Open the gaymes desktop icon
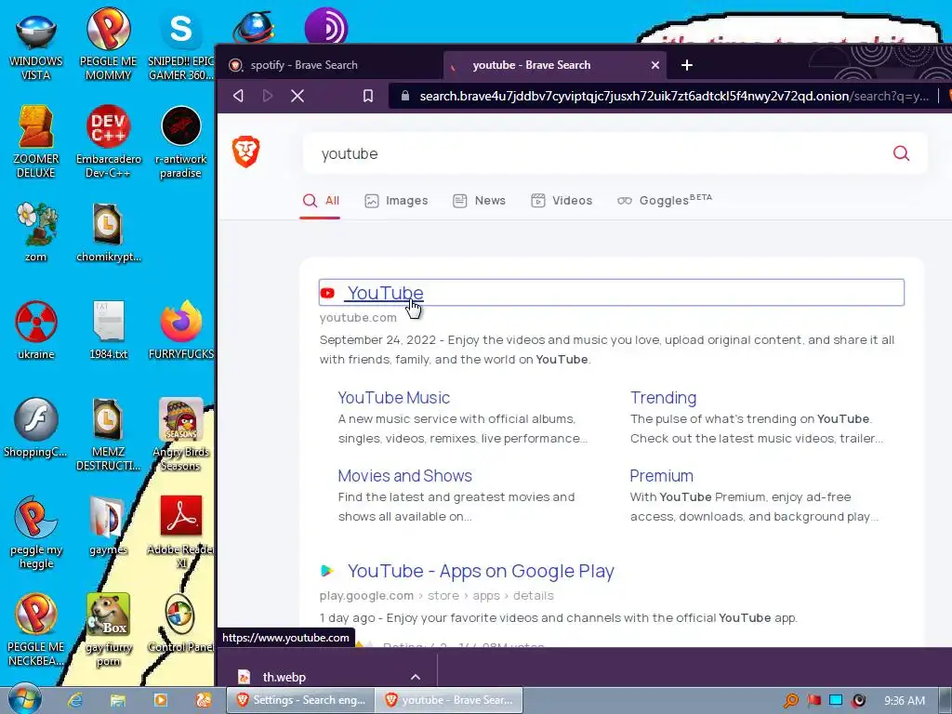Viewport: 952px width, 714px height. point(108,526)
